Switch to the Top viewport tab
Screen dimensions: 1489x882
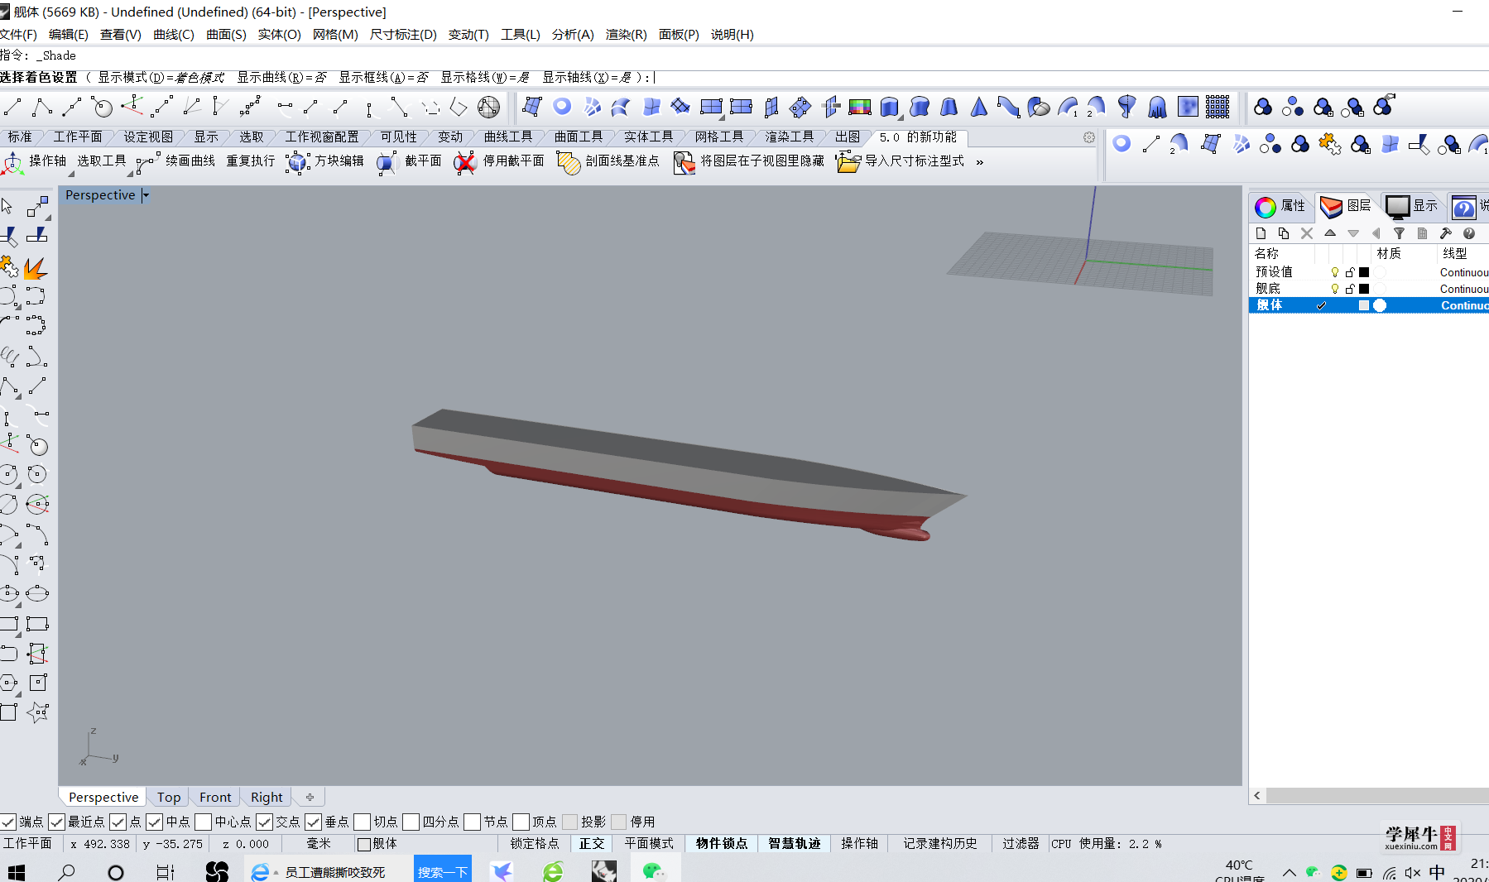coord(169,798)
